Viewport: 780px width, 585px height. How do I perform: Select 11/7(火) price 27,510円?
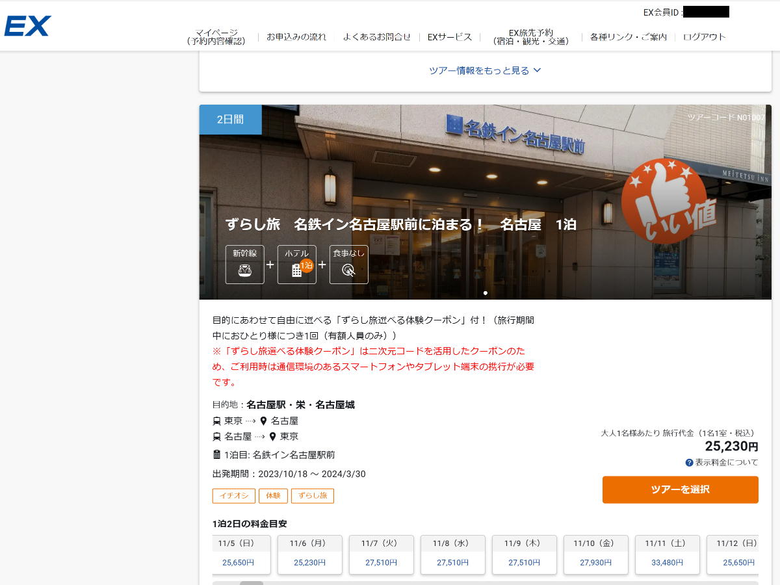pyautogui.click(x=382, y=554)
